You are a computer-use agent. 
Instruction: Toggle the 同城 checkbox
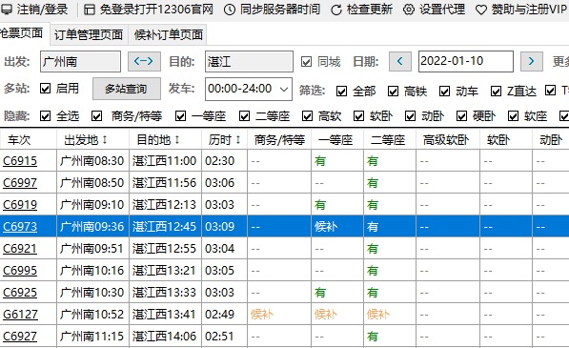point(306,62)
